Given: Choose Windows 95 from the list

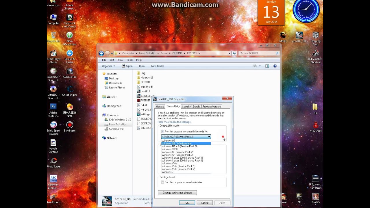Looking at the screenshot, I should pos(186,141).
